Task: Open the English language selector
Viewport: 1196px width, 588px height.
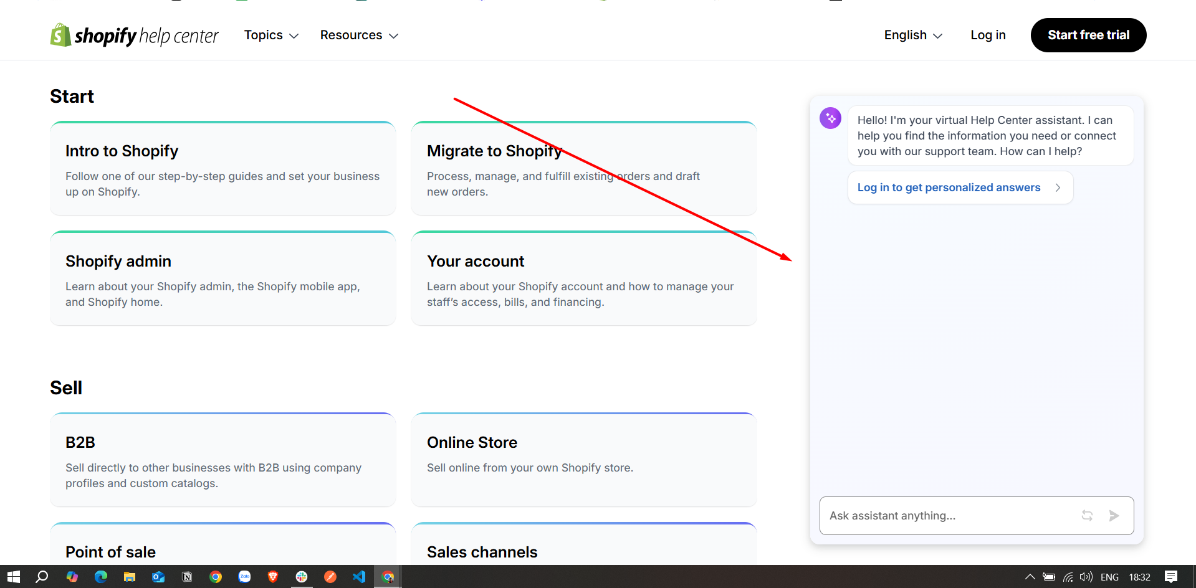Action: (x=913, y=36)
